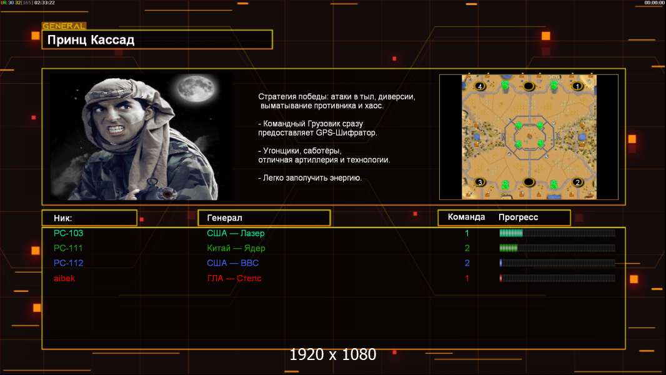The width and height of the screenshot is (666, 375).
Task: Select player nickname PC-112
Action: [68, 263]
